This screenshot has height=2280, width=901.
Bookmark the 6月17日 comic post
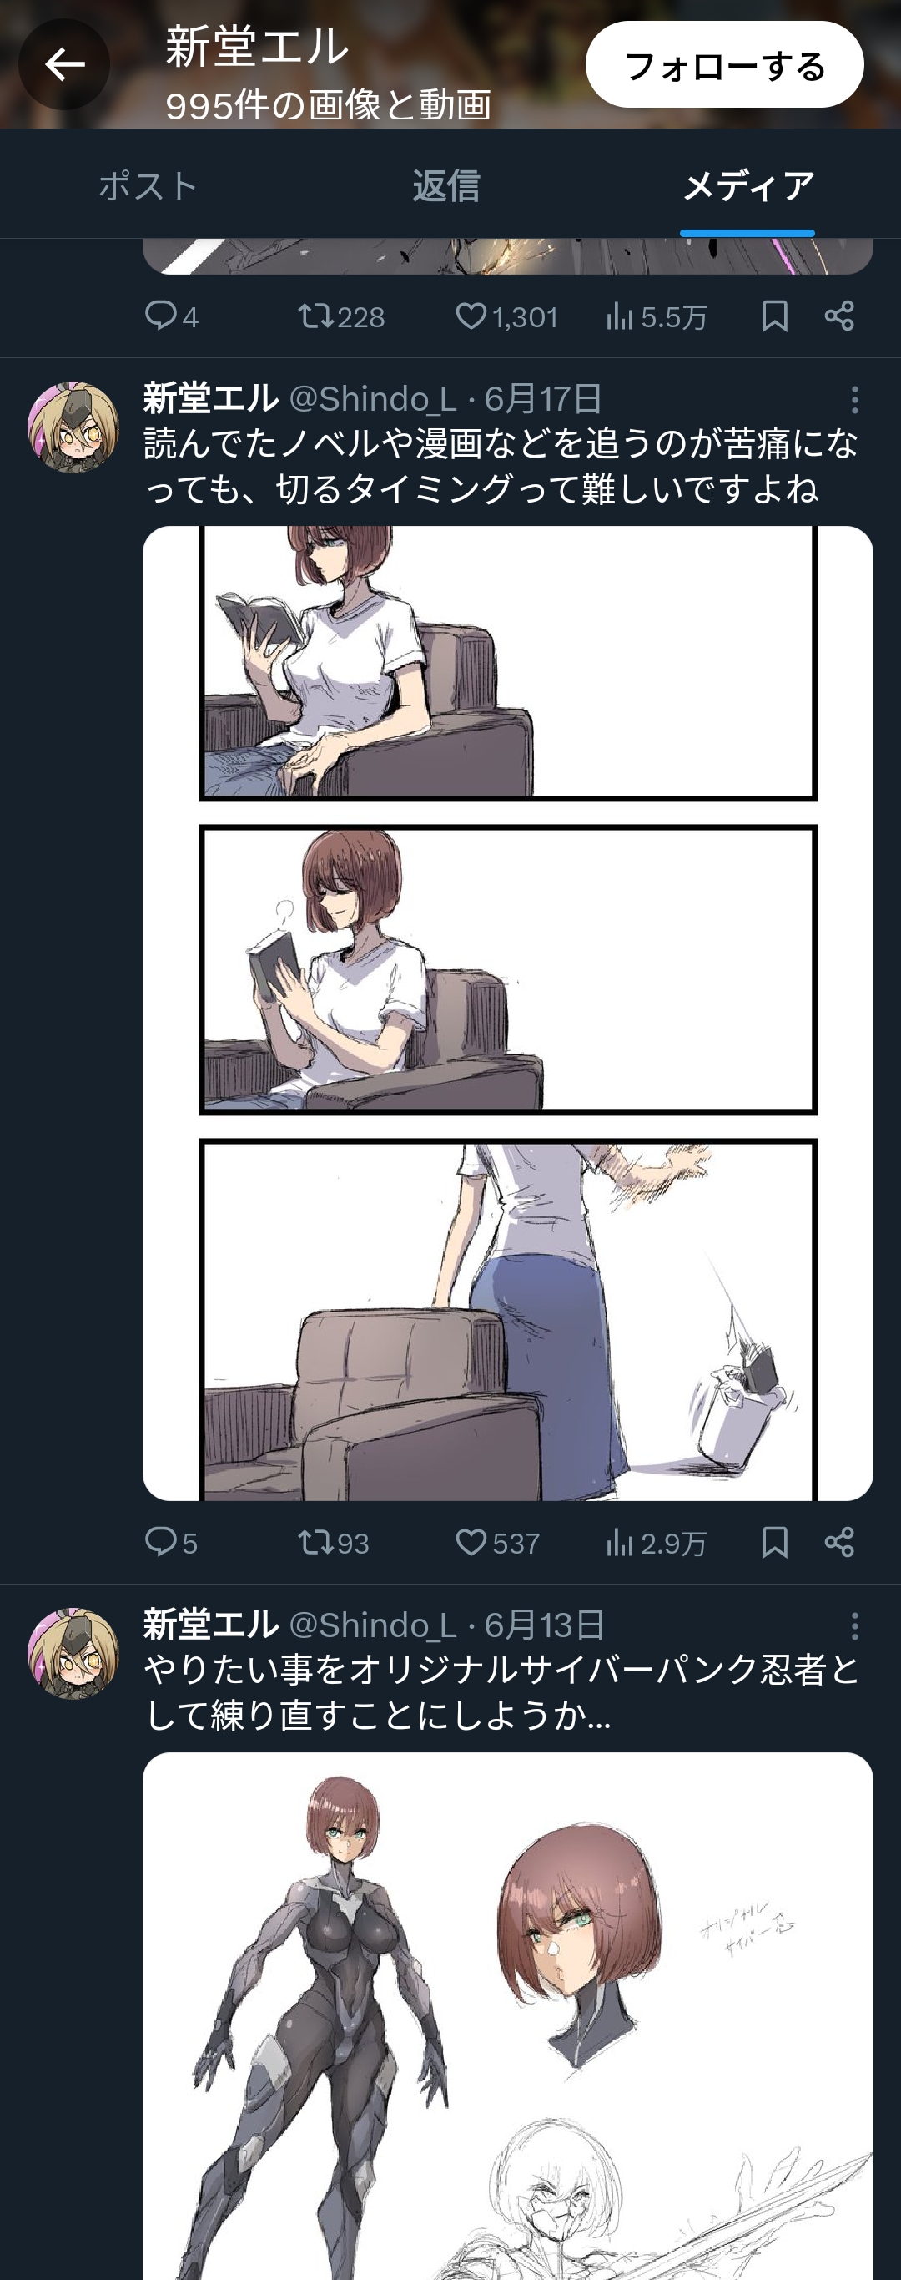click(774, 1543)
